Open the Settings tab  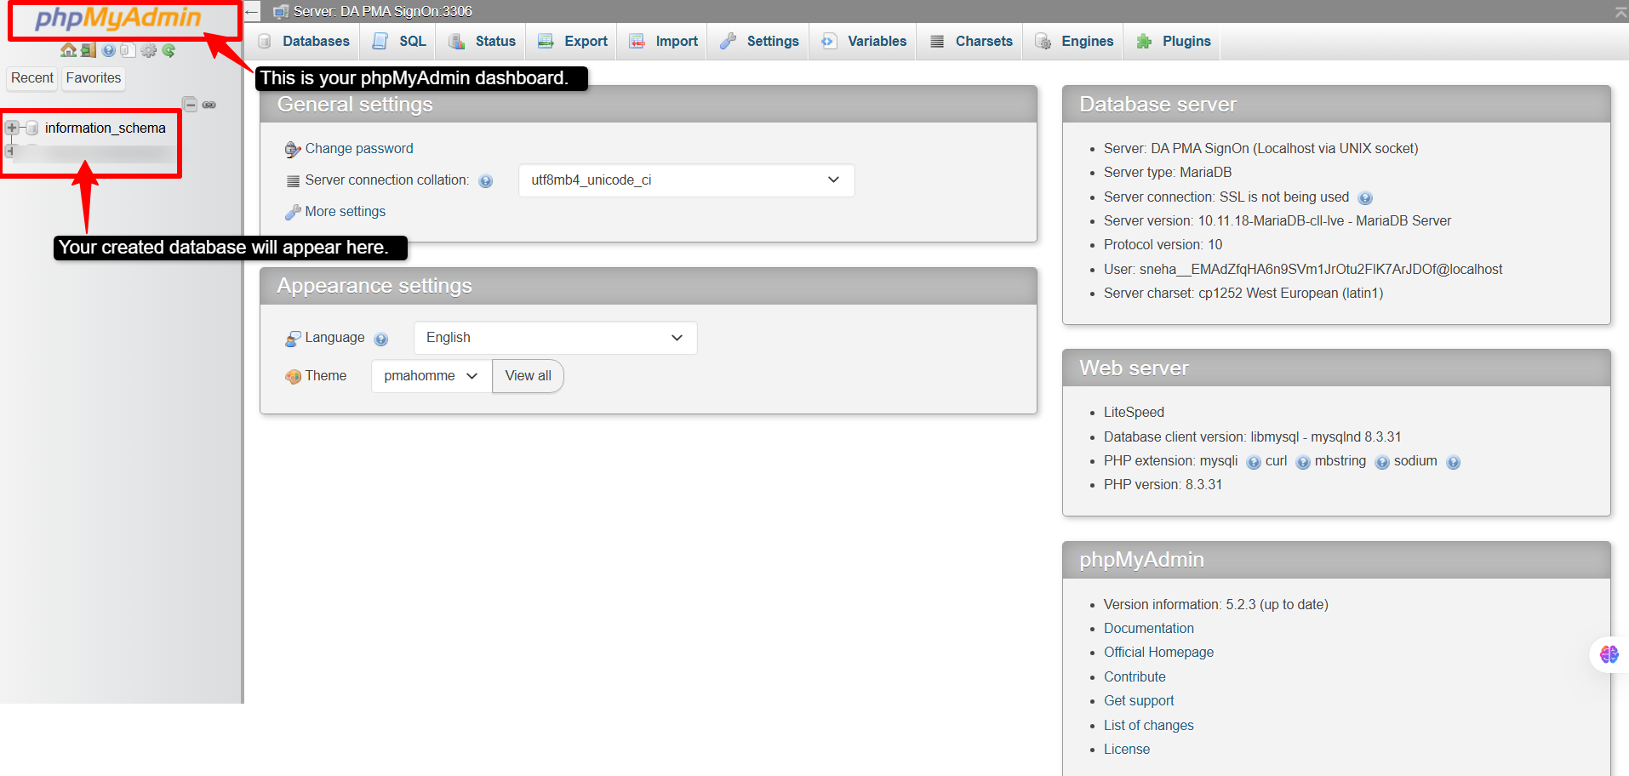759,42
